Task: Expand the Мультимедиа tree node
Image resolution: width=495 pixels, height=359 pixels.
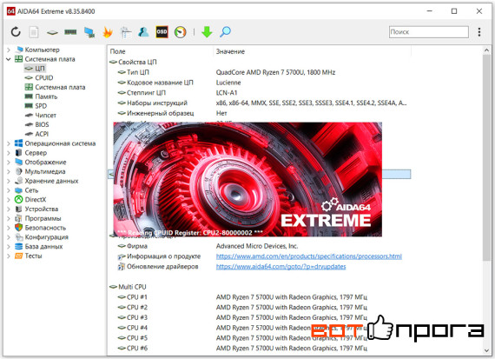Action: pos(9,171)
